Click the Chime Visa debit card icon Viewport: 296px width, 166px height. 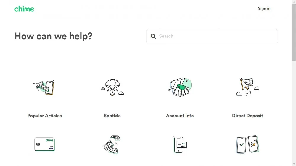click(45, 144)
